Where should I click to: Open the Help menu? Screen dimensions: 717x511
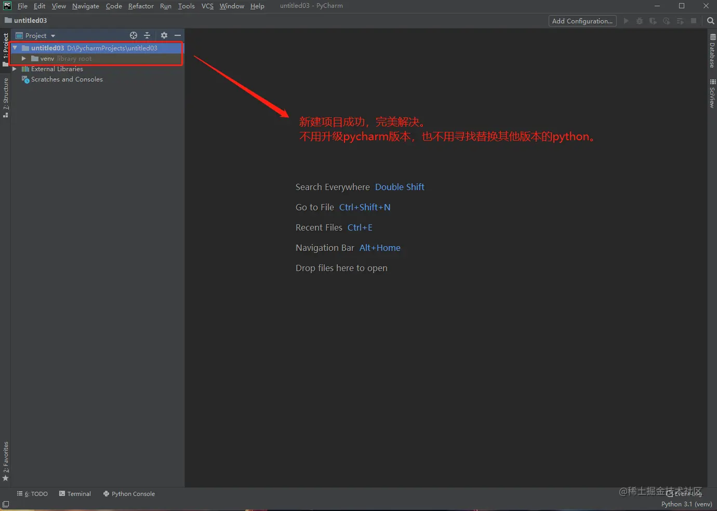[257, 6]
